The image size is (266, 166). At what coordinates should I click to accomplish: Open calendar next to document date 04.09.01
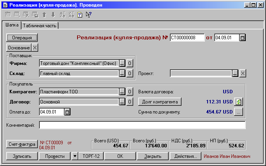[x=242, y=38]
